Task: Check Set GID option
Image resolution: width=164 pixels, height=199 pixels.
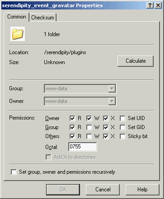Action: (x=122, y=128)
